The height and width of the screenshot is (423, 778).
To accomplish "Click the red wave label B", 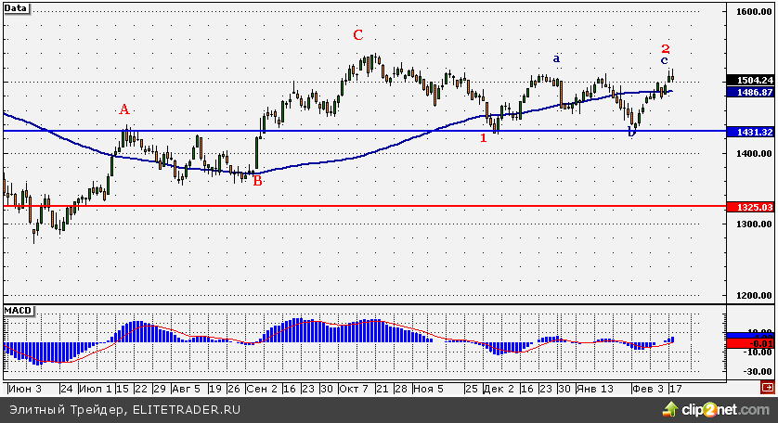I will click(257, 181).
